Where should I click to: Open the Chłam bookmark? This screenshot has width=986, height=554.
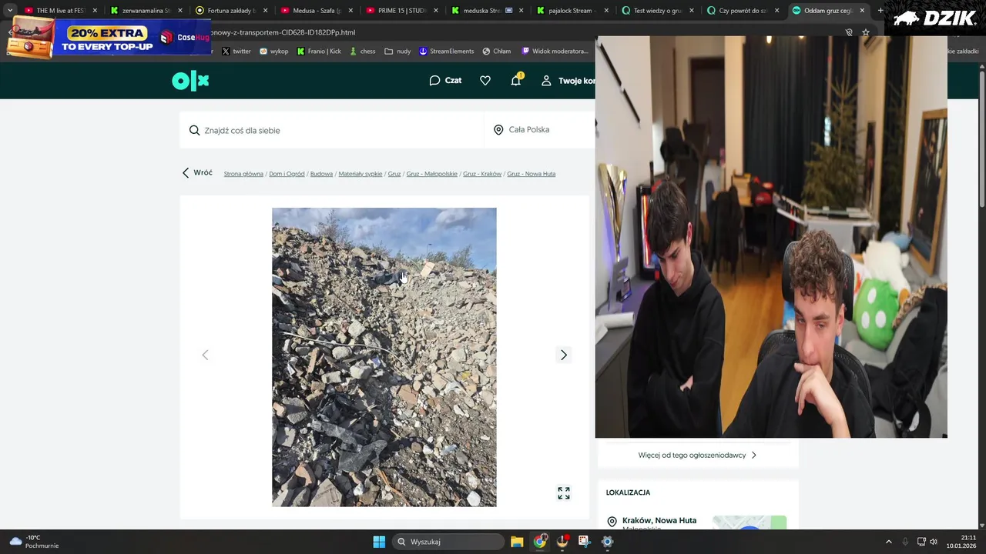(497, 52)
